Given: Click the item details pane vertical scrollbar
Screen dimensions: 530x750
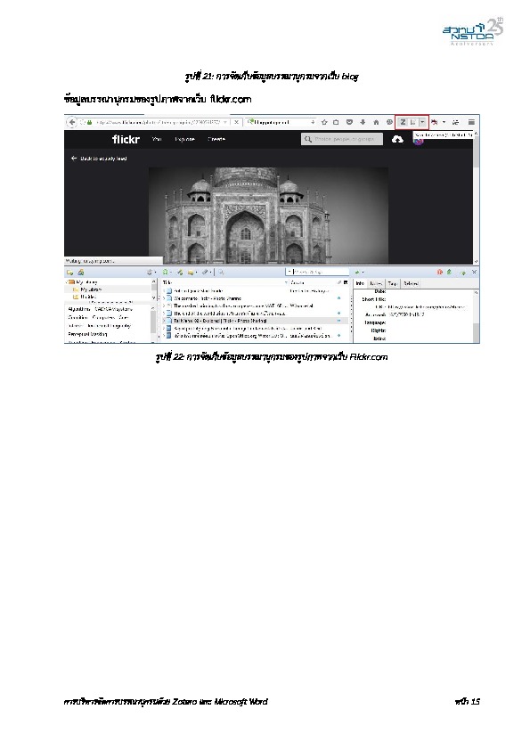Looking at the screenshot, I should pos(476,315).
